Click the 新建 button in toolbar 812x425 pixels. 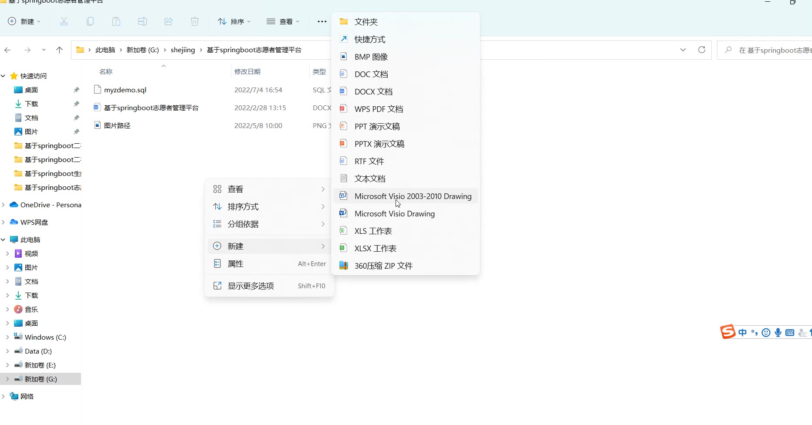coord(24,21)
